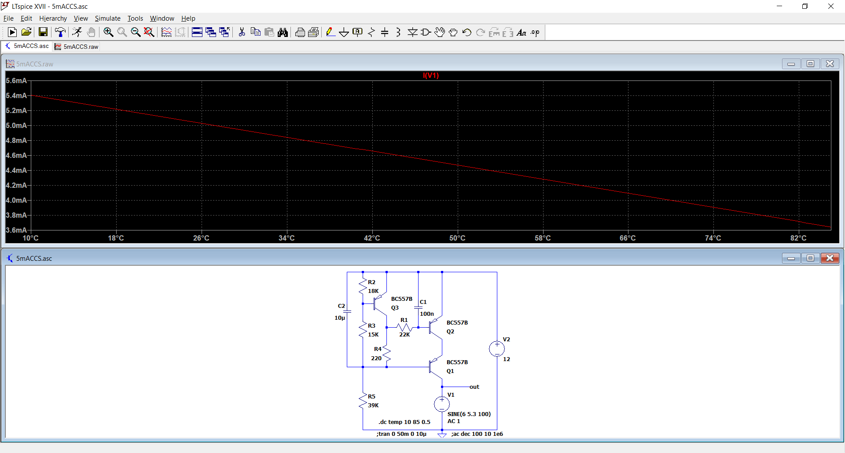Select the Inductor placement tool

tap(398, 32)
